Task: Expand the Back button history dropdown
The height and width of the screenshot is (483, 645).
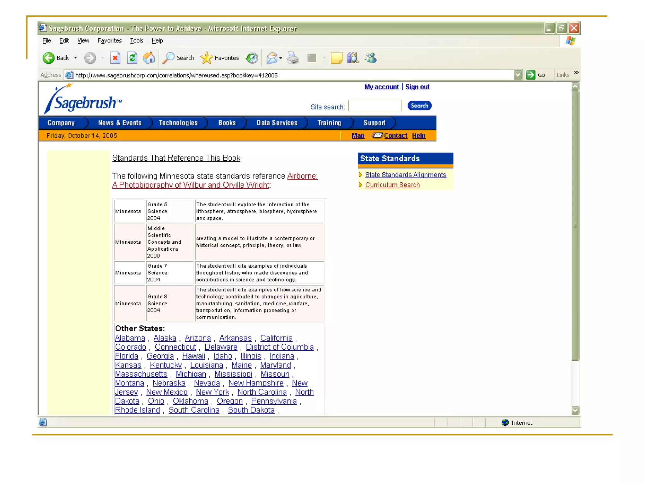Action: 76,58
